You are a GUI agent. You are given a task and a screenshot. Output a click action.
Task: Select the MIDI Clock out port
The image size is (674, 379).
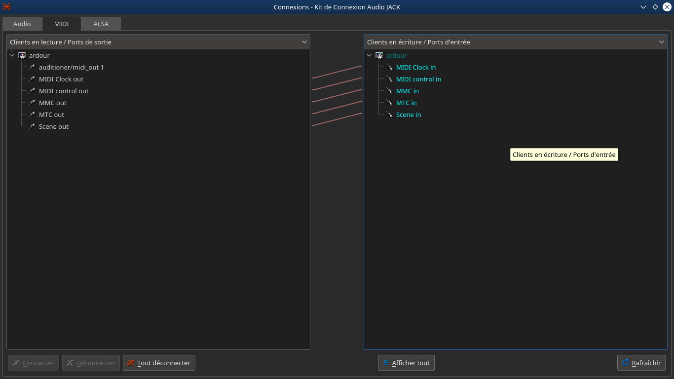pyautogui.click(x=158, y=79)
